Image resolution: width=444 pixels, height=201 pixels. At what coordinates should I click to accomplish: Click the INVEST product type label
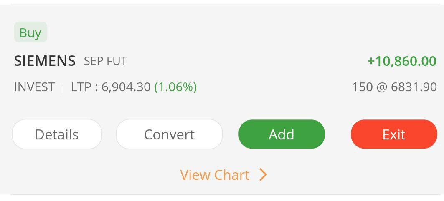[x=34, y=87]
